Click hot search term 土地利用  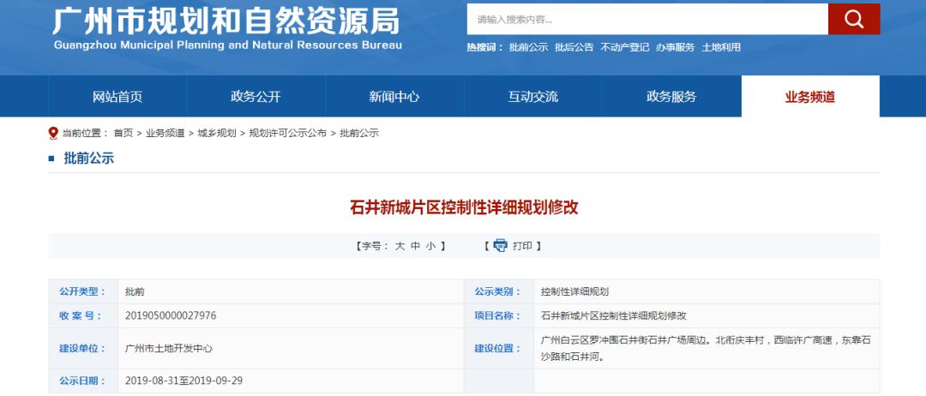pyautogui.click(x=721, y=48)
